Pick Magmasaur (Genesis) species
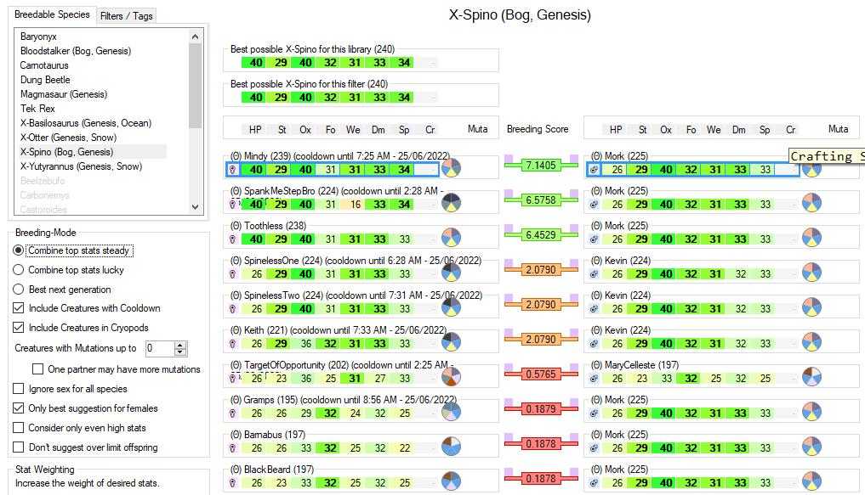This screenshot has height=495, width=865. (64, 94)
